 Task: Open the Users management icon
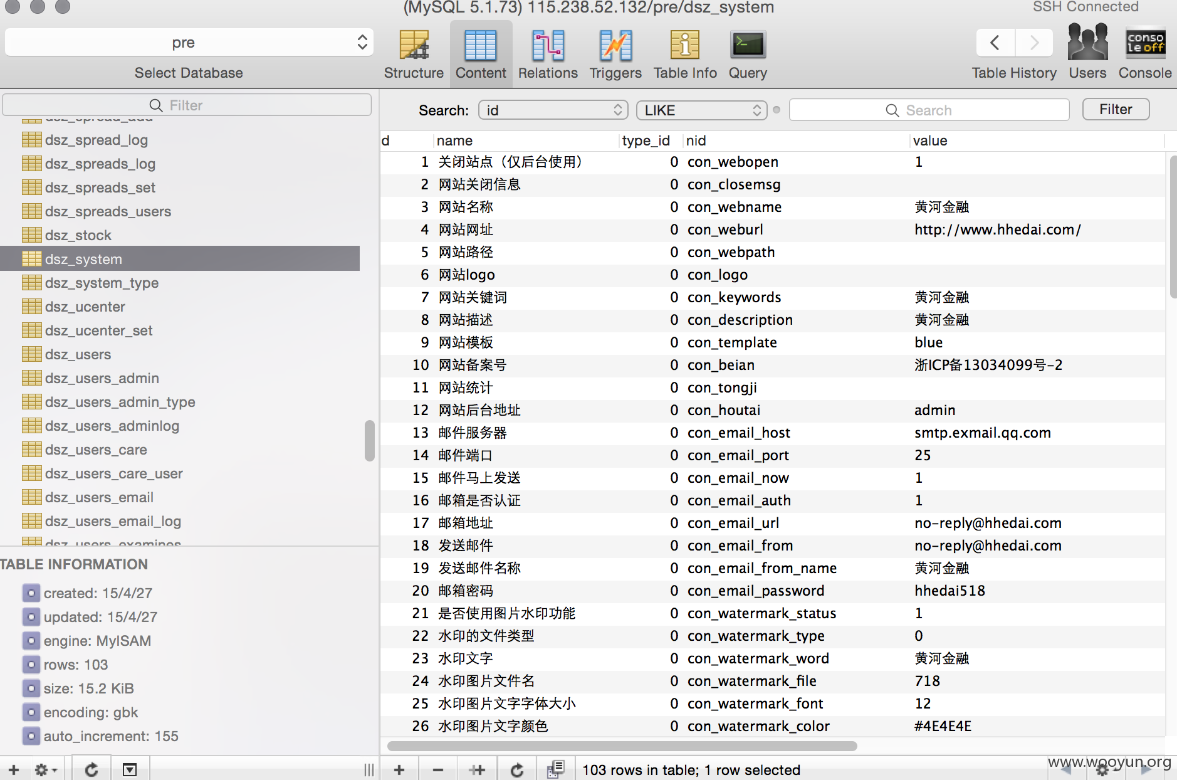click(1087, 53)
